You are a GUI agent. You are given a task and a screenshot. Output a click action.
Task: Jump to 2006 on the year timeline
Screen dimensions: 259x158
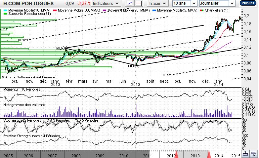pos(28,156)
